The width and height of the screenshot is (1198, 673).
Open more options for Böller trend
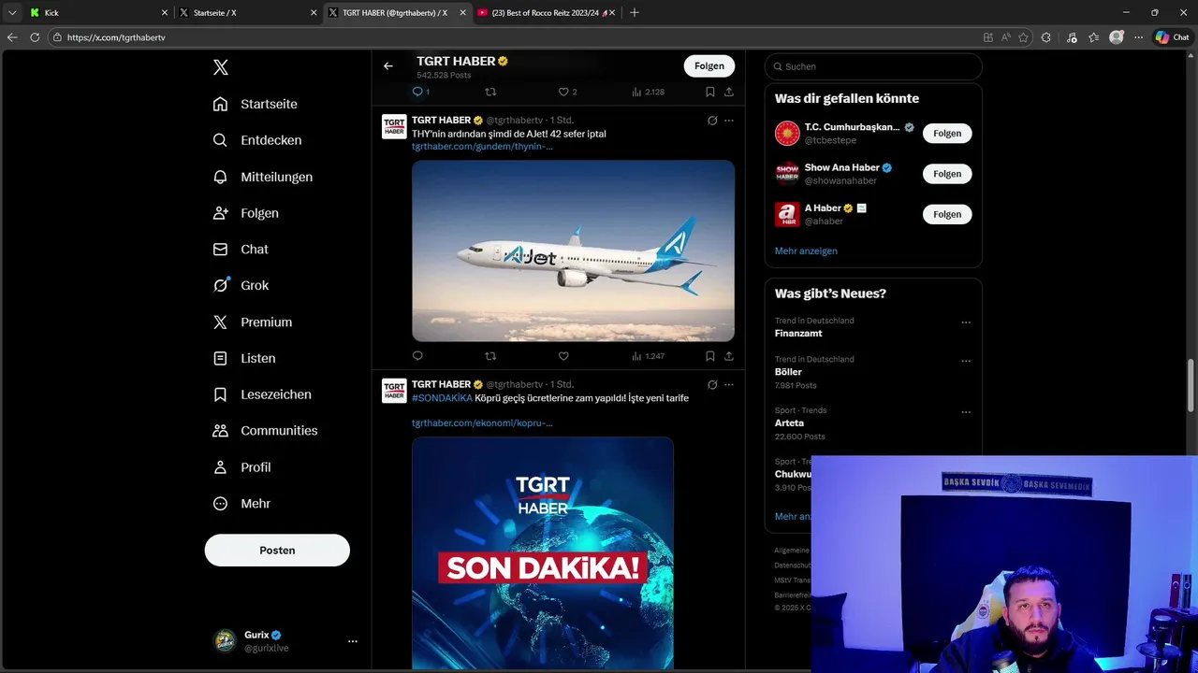(x=966, y=361)
